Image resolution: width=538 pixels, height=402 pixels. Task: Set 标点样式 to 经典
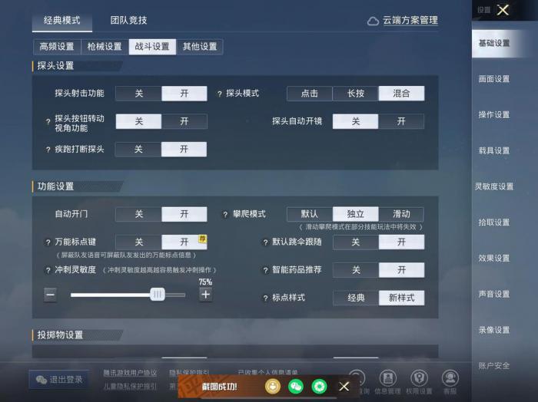click(356, 298)
